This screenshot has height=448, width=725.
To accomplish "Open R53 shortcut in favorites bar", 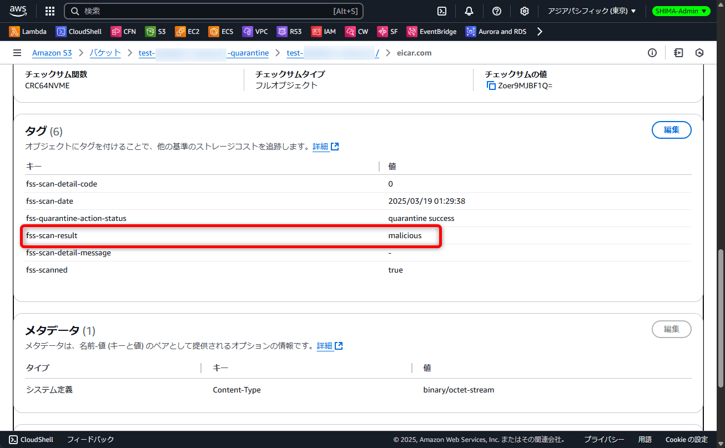I will (290, 32).
